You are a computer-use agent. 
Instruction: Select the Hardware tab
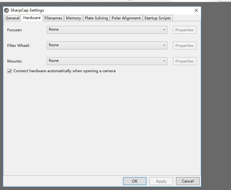[x=32, y=18]
